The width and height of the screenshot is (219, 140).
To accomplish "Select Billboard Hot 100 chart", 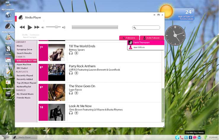I will click(26, 61).
